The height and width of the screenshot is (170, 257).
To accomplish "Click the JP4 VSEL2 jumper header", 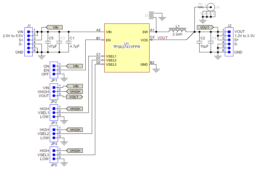I will click(54, 133).
